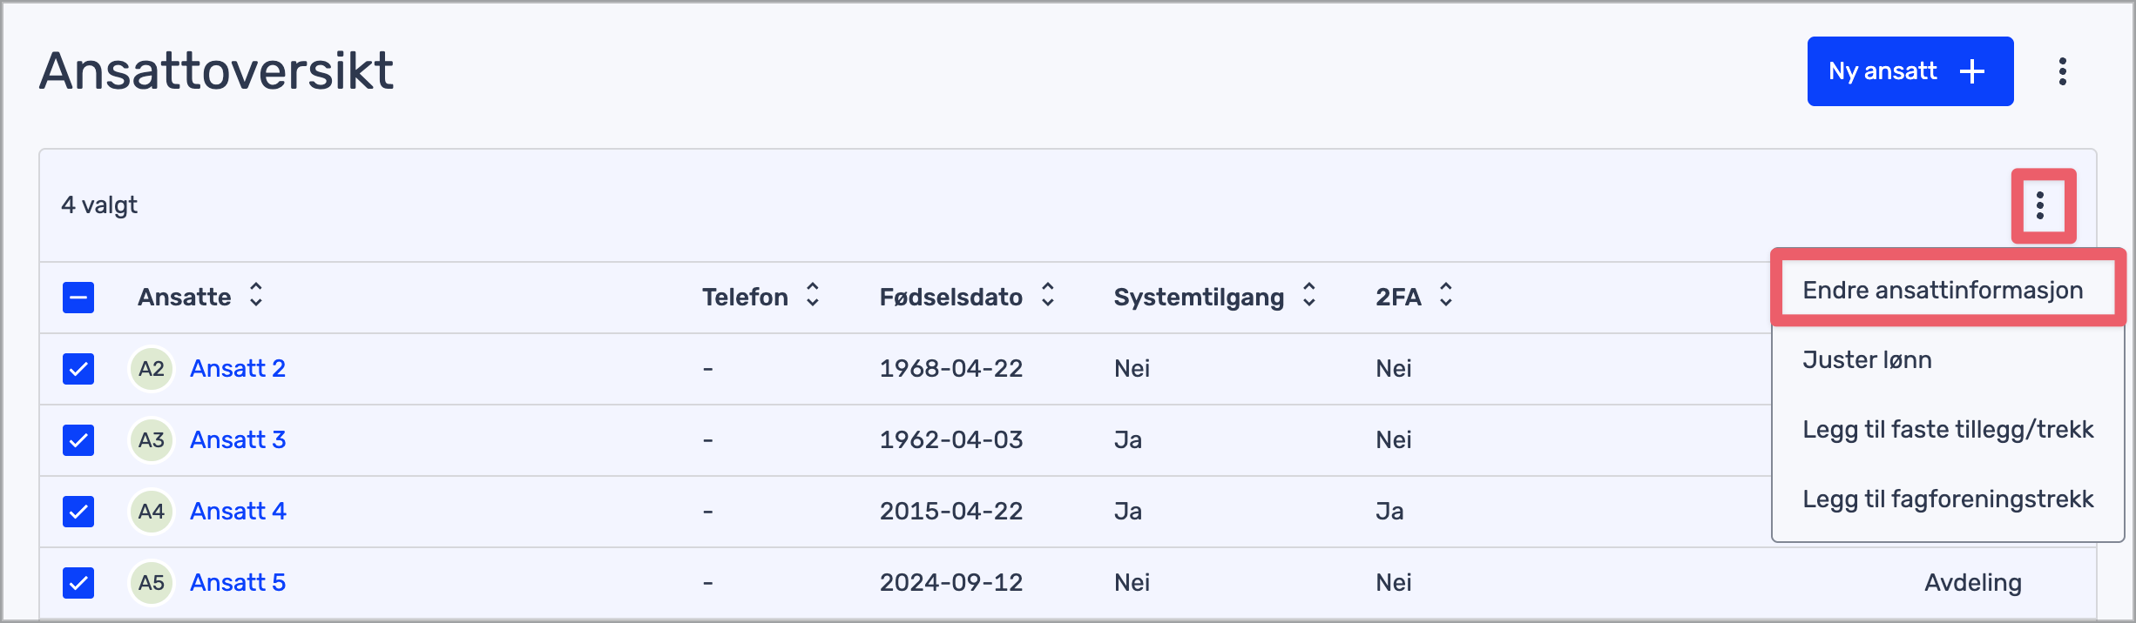Open the Ansatt 4 employee link
The height and width of the screenshot is (623, 2136).
(x=237, y=511)
